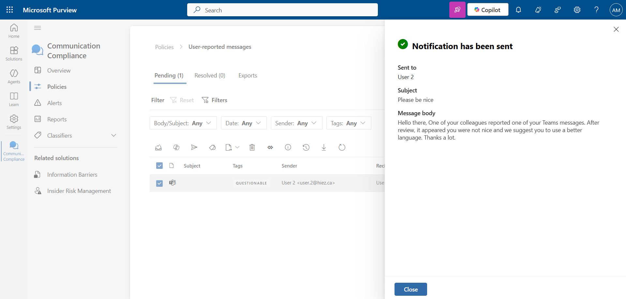
Task: Open the notifications bell icon
Action: pos(518,10)
